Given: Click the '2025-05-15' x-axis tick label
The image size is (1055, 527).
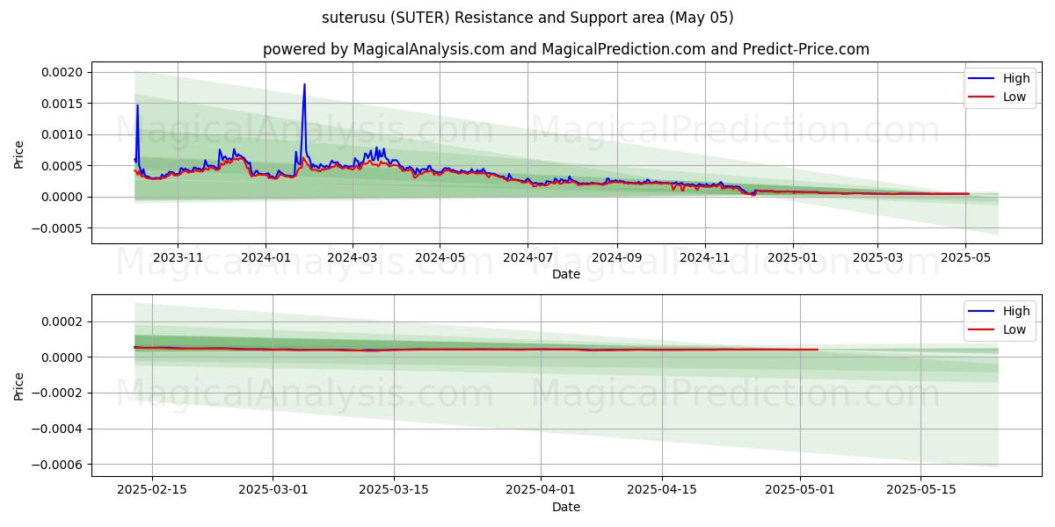Looking at the screenshot, I should 920,489.
